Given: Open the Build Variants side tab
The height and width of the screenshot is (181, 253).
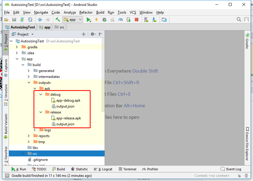Looking at the screenshot, I should click(x=6, y=126).
